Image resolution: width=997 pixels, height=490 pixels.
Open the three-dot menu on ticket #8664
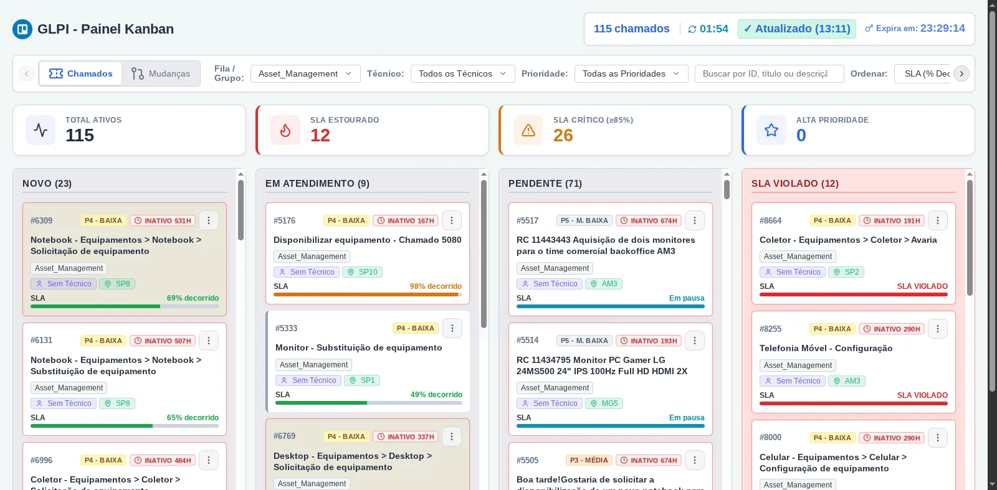[x=938, y=220]
